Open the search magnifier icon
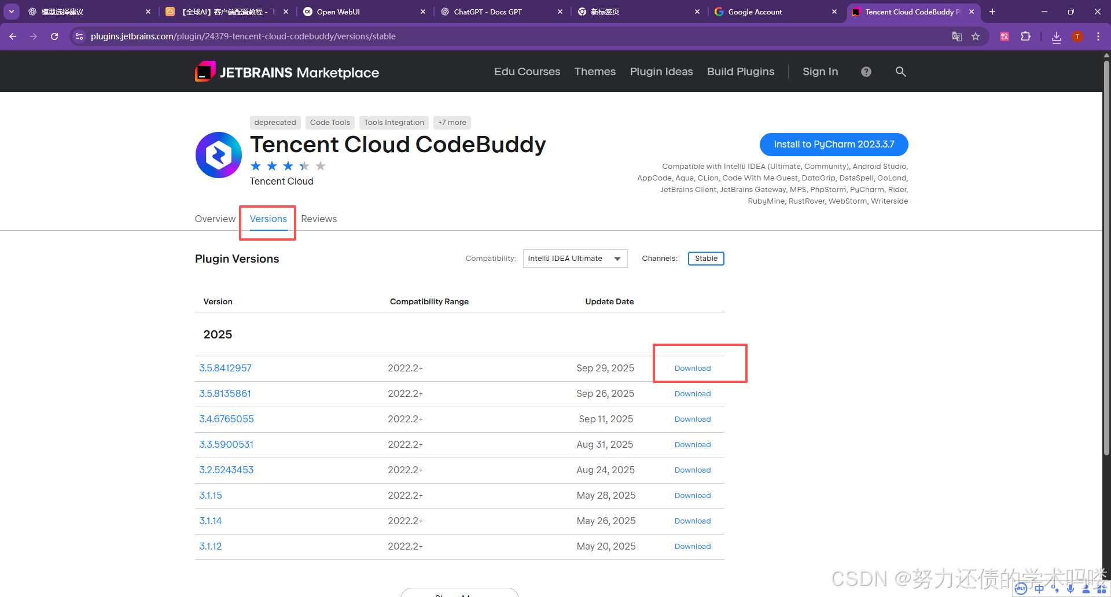1111x597 pixels. click(900, 72)
